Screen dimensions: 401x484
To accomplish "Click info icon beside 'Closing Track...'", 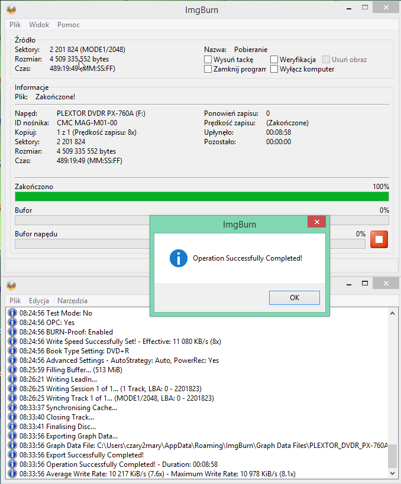I will (12, 417).
